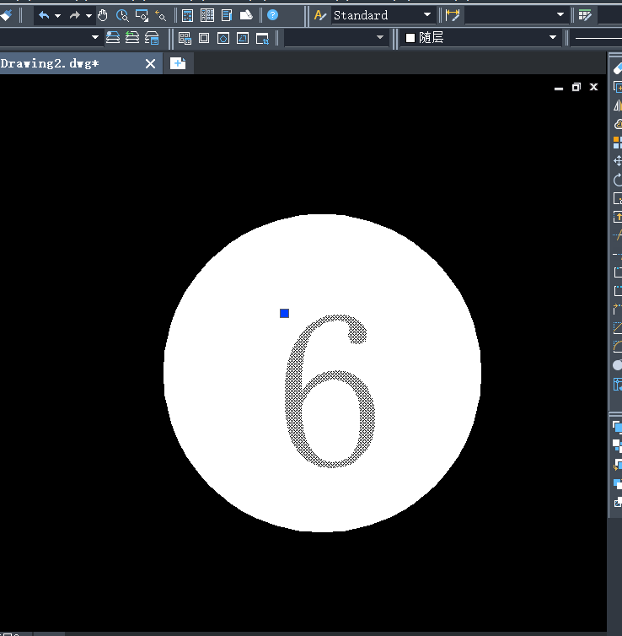Viewport: 622px width, 636px height.
Task: Open the Undo history dropdown arrow
Action: coord(57,16)
